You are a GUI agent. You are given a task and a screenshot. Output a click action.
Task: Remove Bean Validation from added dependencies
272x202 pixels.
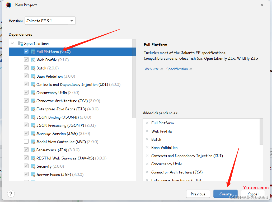click(147, 148)
